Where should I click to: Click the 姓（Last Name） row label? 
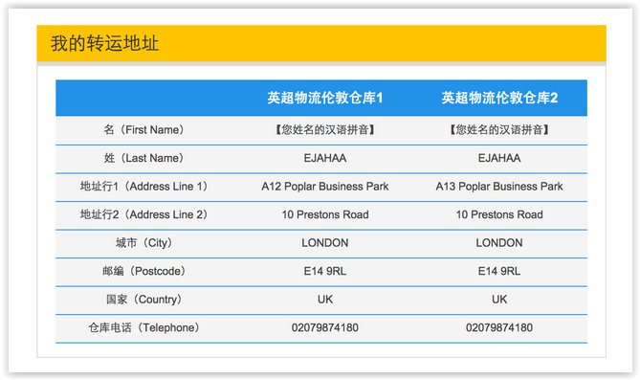[x=143, y=158]
